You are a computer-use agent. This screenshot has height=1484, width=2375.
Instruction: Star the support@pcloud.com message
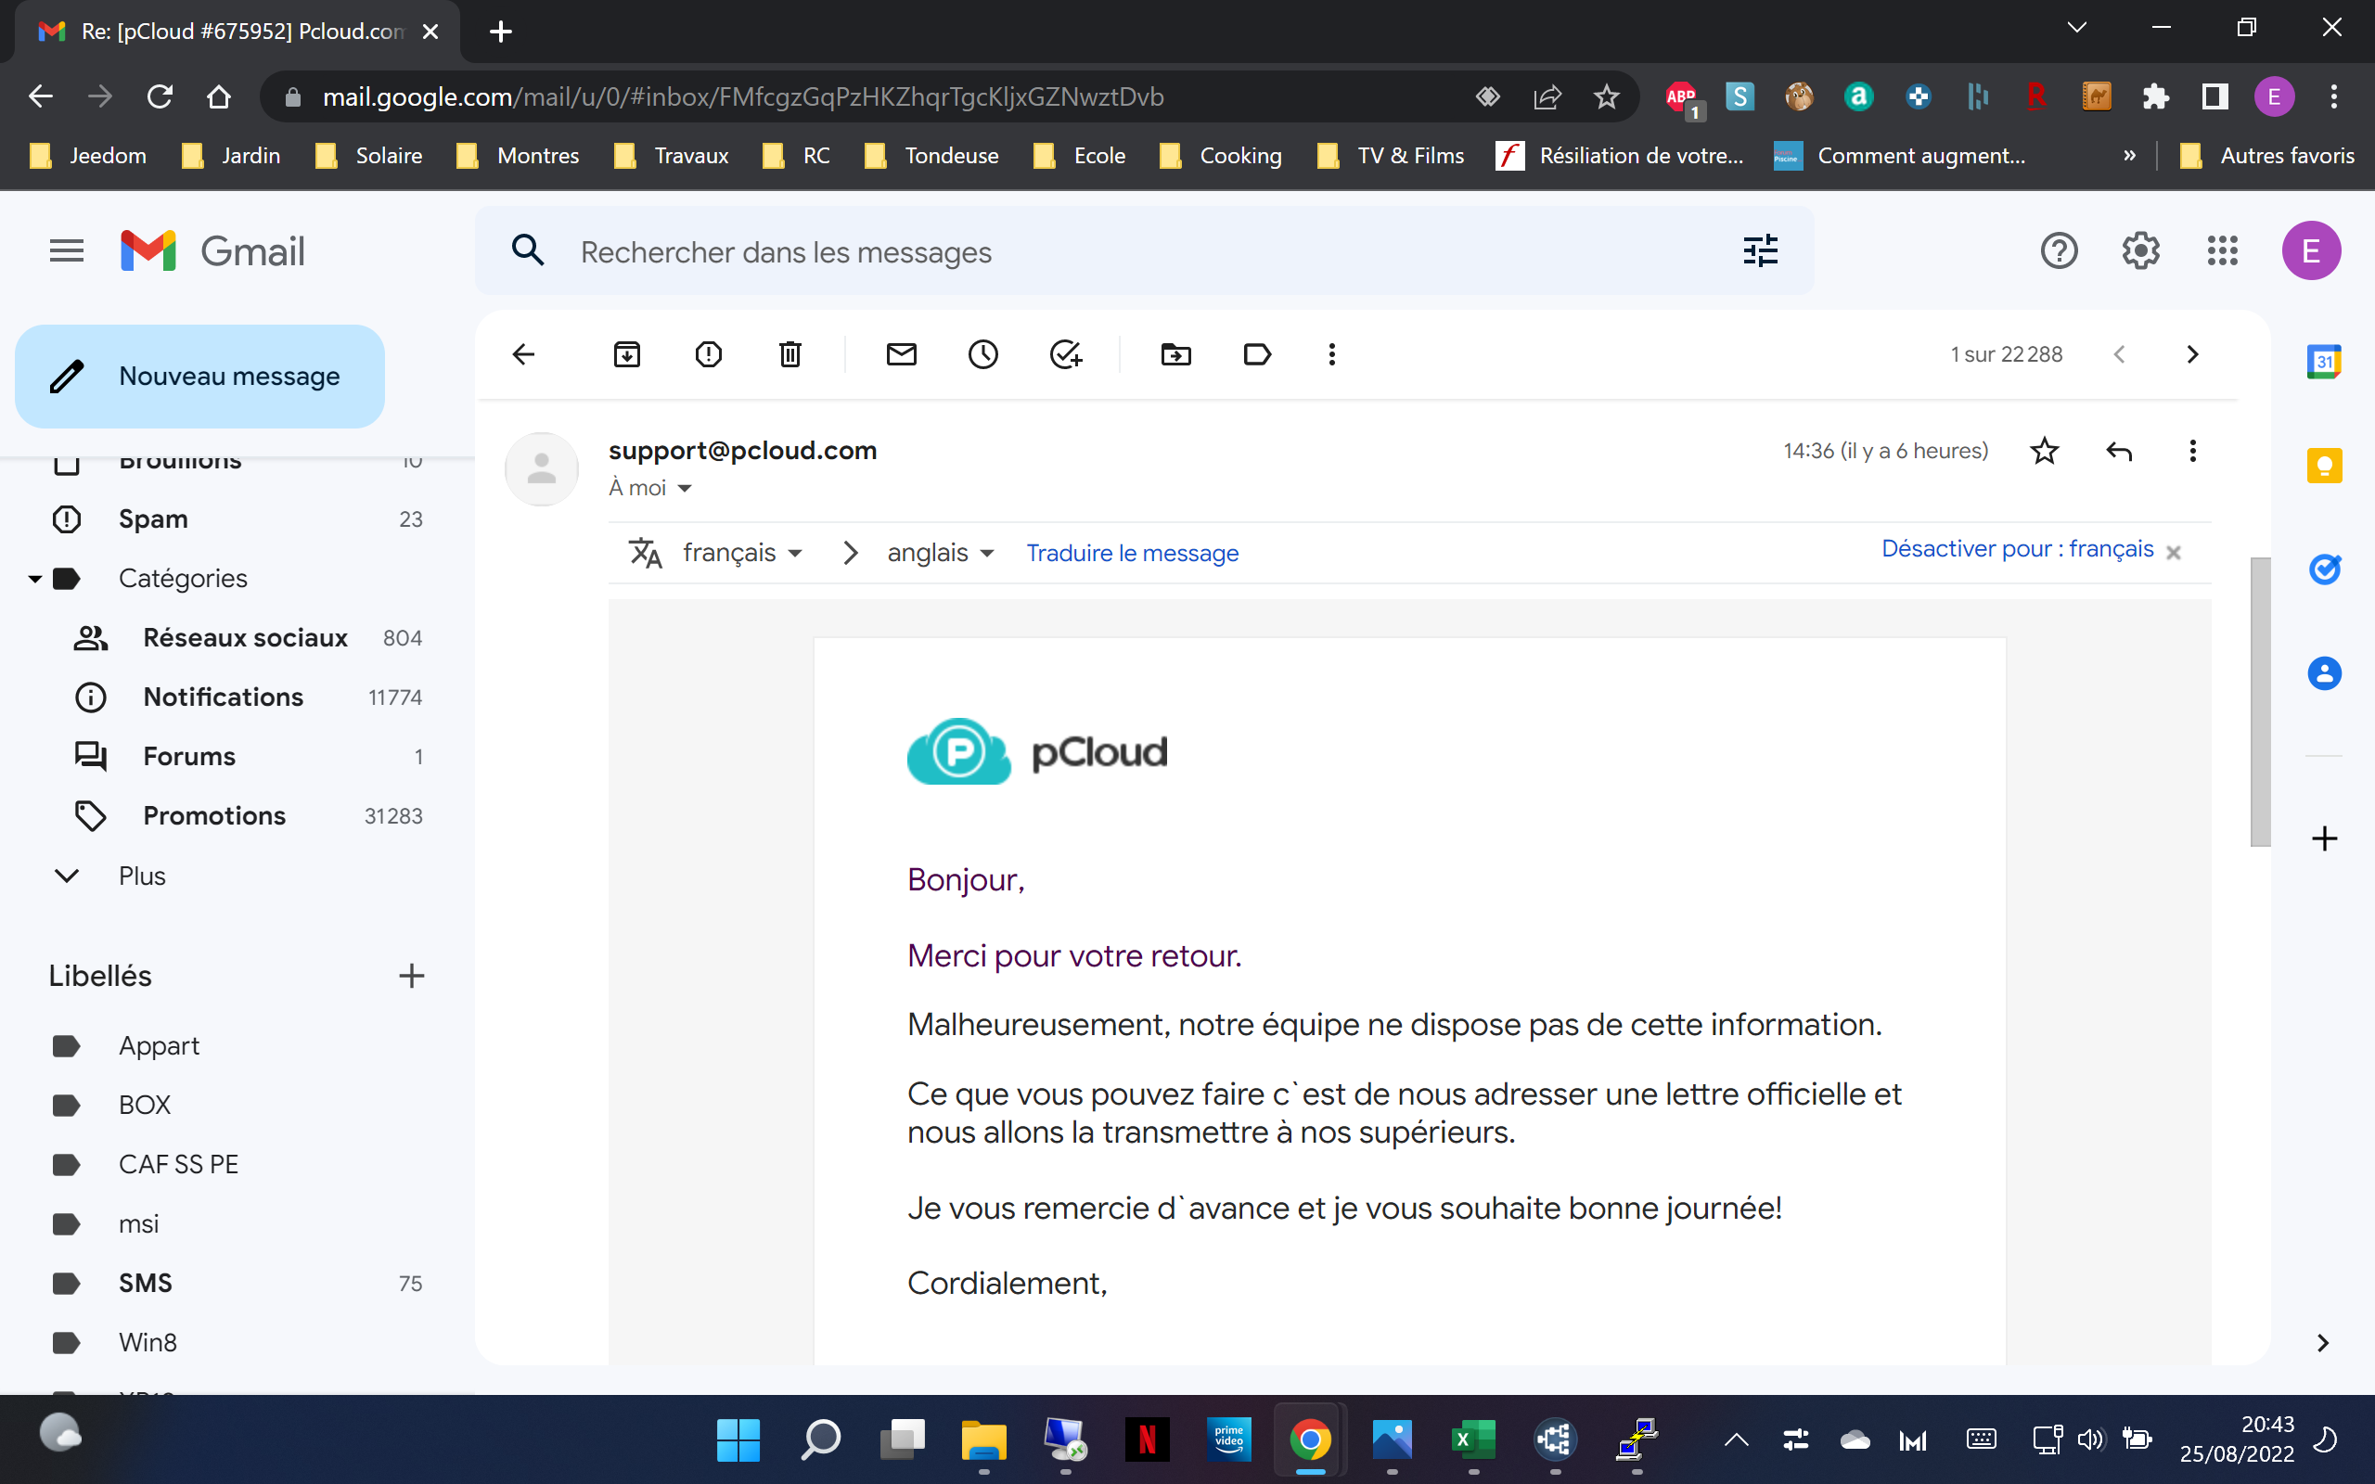2045,451
